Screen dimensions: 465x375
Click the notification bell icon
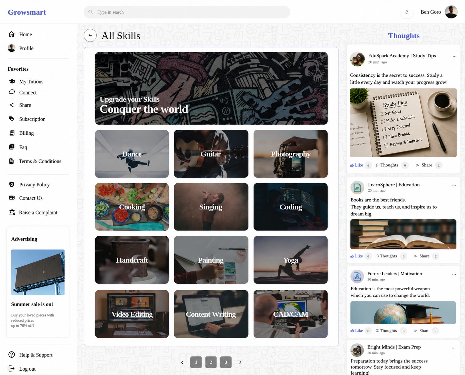point(407,12)
